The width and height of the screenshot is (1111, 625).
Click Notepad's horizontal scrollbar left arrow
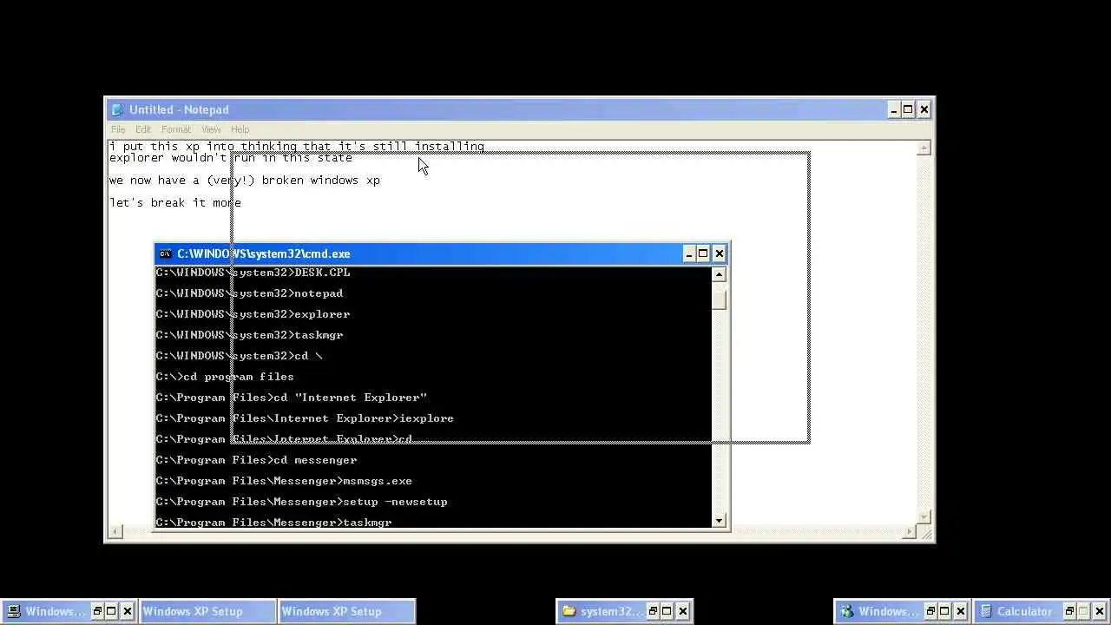[115, 531]
